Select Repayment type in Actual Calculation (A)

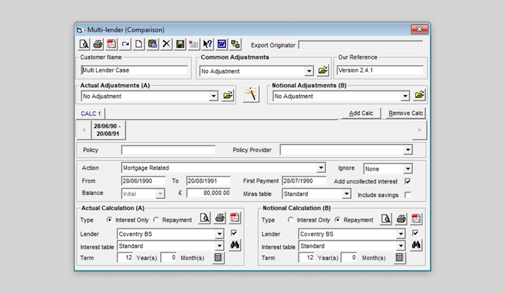156,220
